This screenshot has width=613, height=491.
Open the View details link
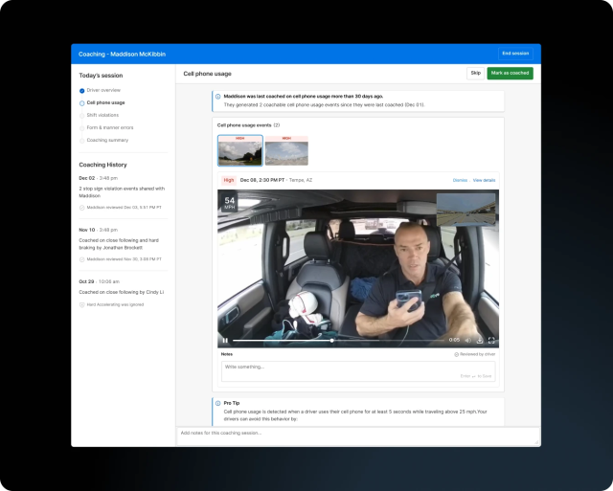(484, 180)
